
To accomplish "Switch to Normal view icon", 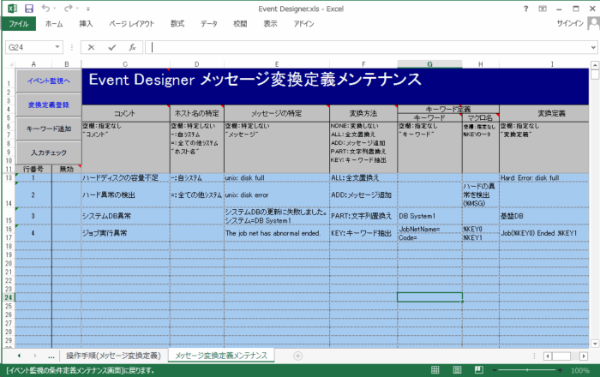I will point(435,370).
